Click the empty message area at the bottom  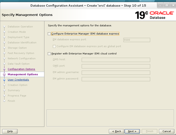pos(110,118)
